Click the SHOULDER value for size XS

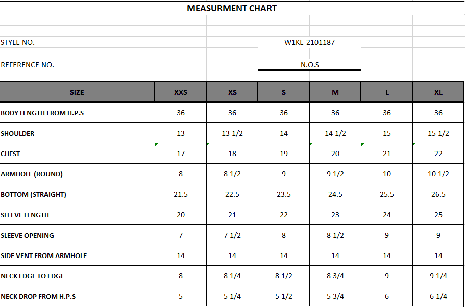pyautogui.click(x=232, y=133)
